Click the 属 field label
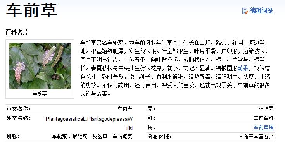Screen dimensions: 285x142 (x=152, y=128)
